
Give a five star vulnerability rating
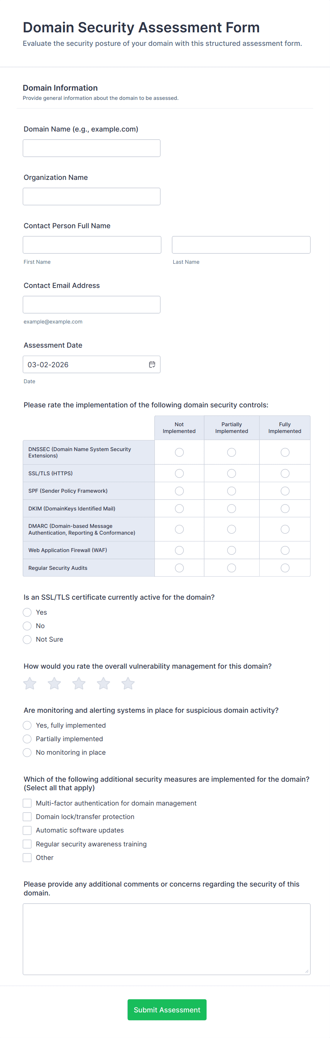[128, 683]
